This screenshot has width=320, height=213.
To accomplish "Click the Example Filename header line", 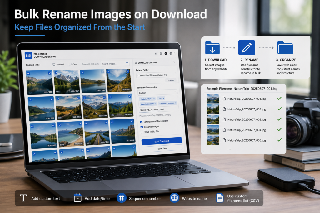I will 242,89.
